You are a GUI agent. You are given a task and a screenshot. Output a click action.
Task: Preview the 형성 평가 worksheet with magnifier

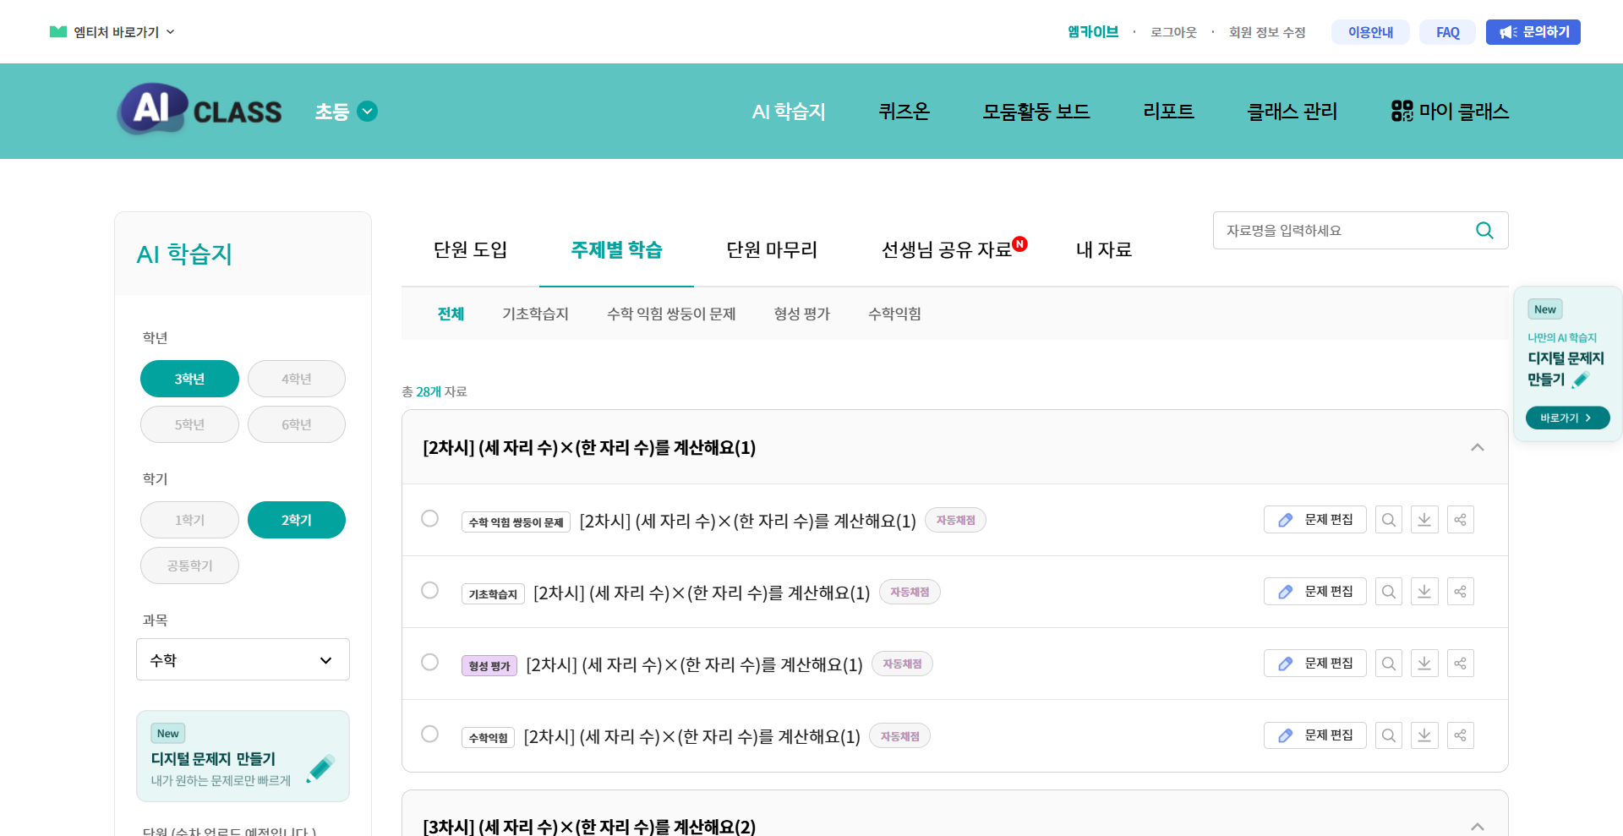1388,664
